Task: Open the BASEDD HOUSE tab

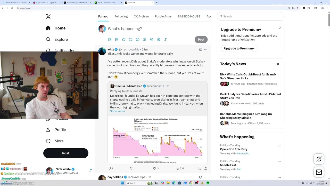Action: coord(189,16)
